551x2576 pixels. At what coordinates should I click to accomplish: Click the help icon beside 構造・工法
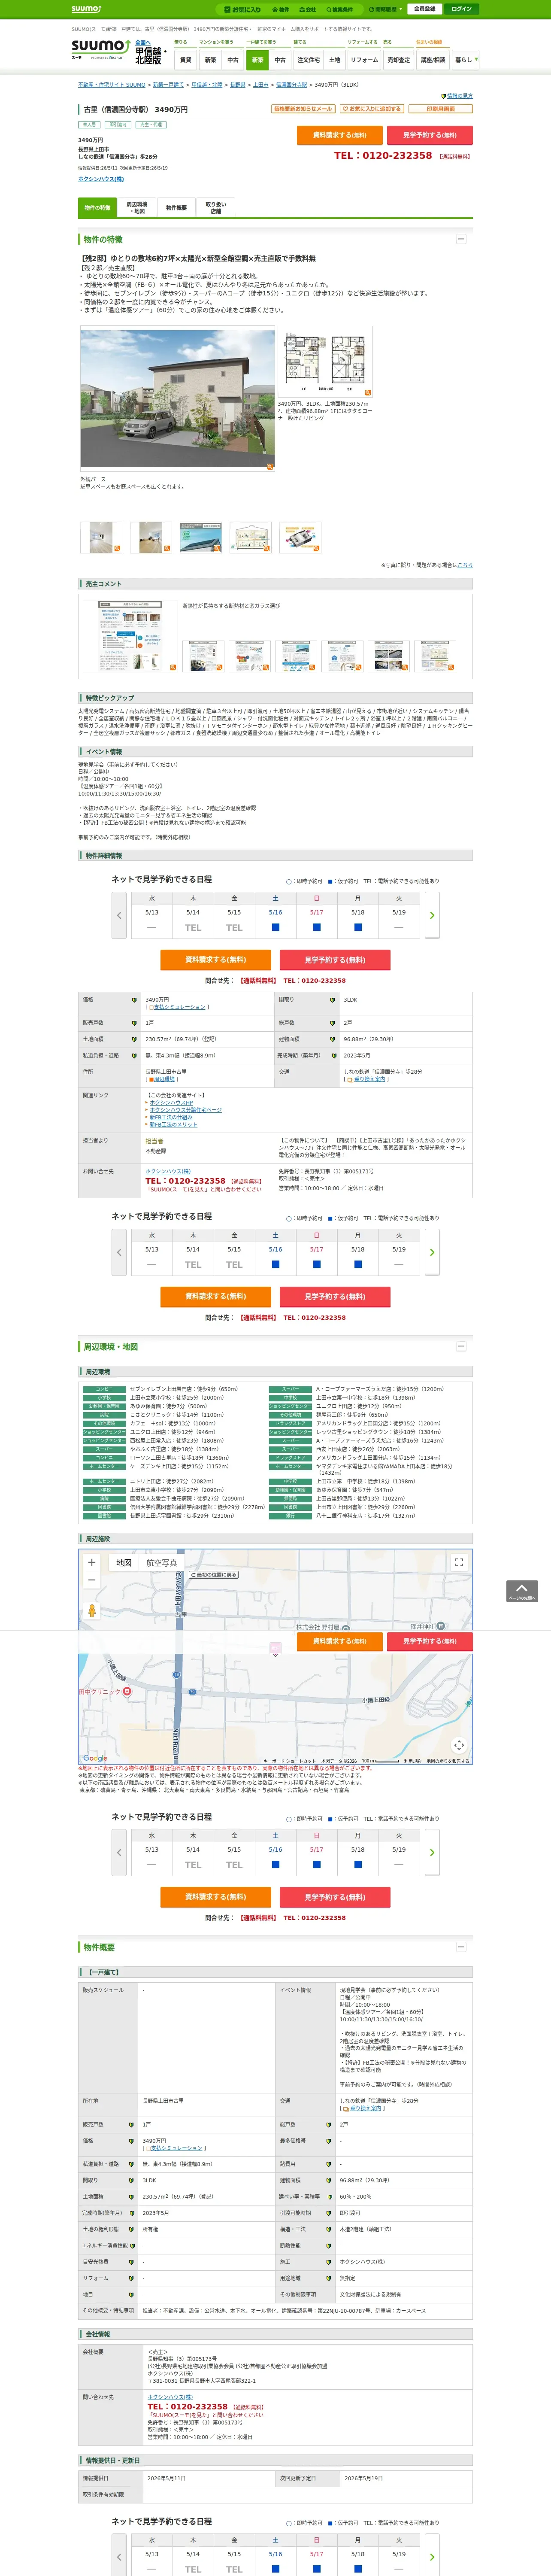[329, 2229]
